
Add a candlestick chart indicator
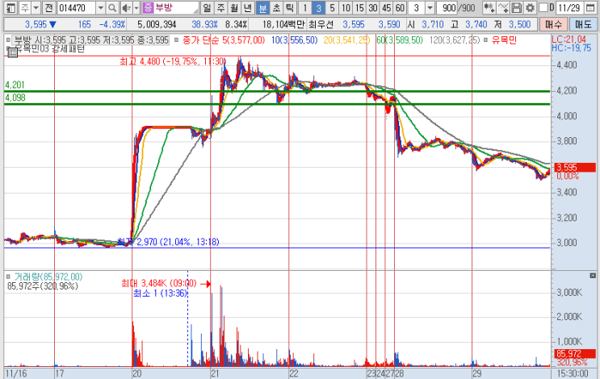(489, 7)
